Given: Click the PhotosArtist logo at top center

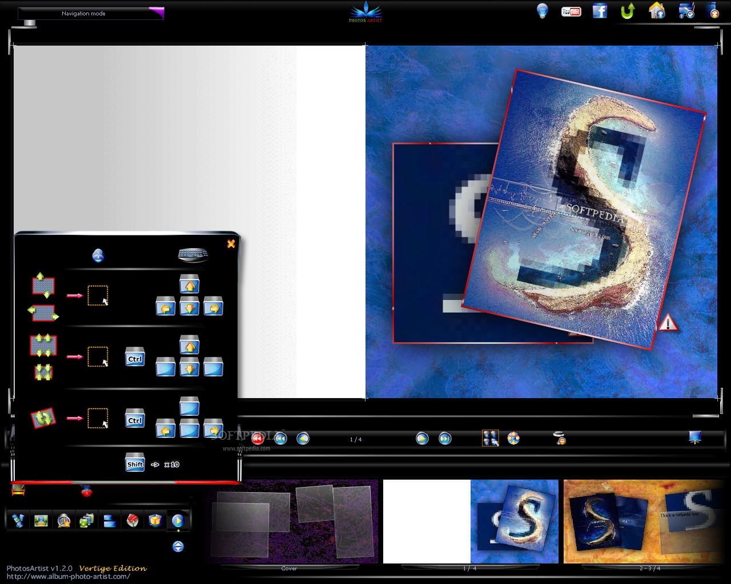Looking at the screenshot, I should click(365, 12).
